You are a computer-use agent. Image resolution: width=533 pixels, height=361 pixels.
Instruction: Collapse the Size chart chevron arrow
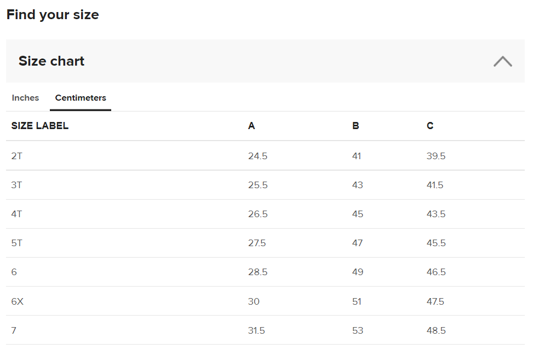pos(502,61)
